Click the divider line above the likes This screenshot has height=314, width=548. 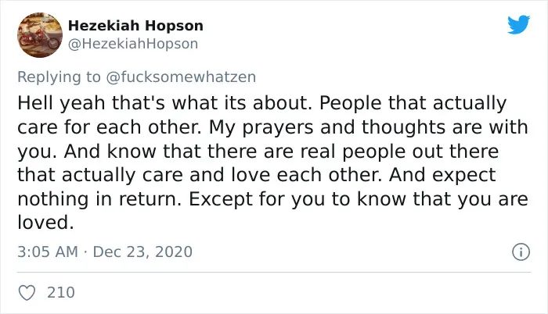click(x=274, y=272)
